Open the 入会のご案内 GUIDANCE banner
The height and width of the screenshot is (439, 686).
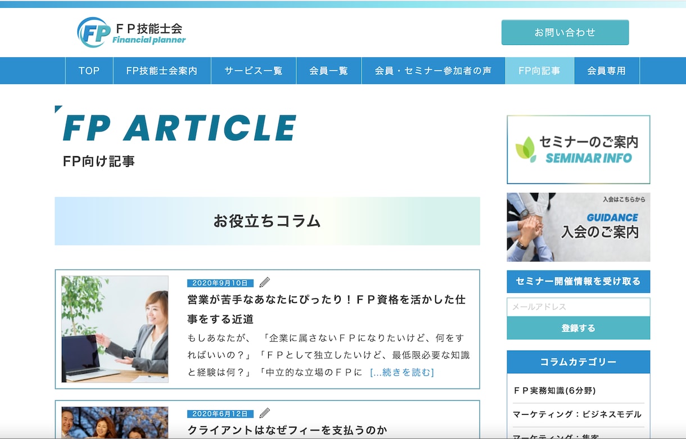(578, 227)
